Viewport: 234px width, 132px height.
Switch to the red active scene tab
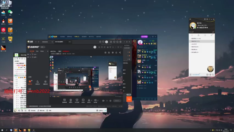click(x=32, y=51)
